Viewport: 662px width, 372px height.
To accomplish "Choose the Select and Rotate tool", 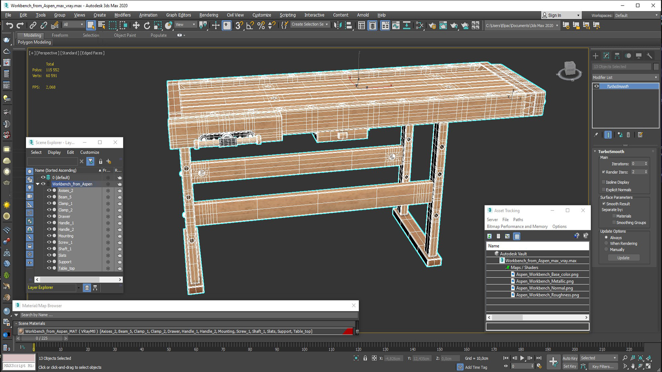I will [147, 25].
